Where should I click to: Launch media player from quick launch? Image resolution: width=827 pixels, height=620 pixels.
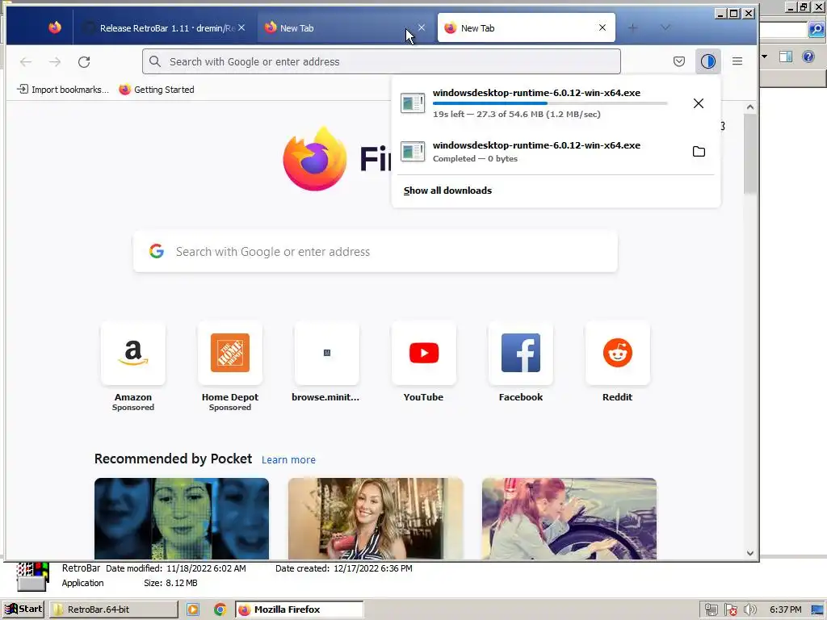tap(193, 610)
